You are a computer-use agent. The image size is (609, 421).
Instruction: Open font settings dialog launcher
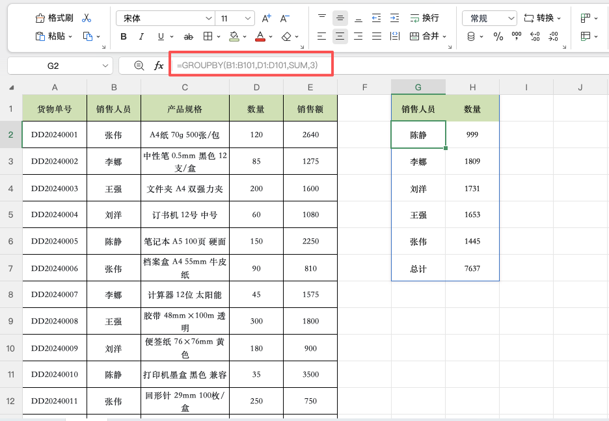pos(302,47)
